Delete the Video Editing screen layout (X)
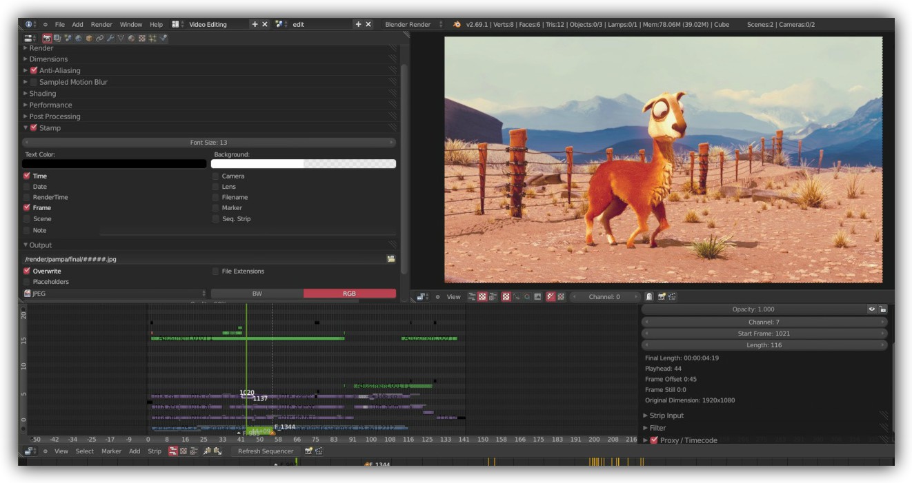 265,24
